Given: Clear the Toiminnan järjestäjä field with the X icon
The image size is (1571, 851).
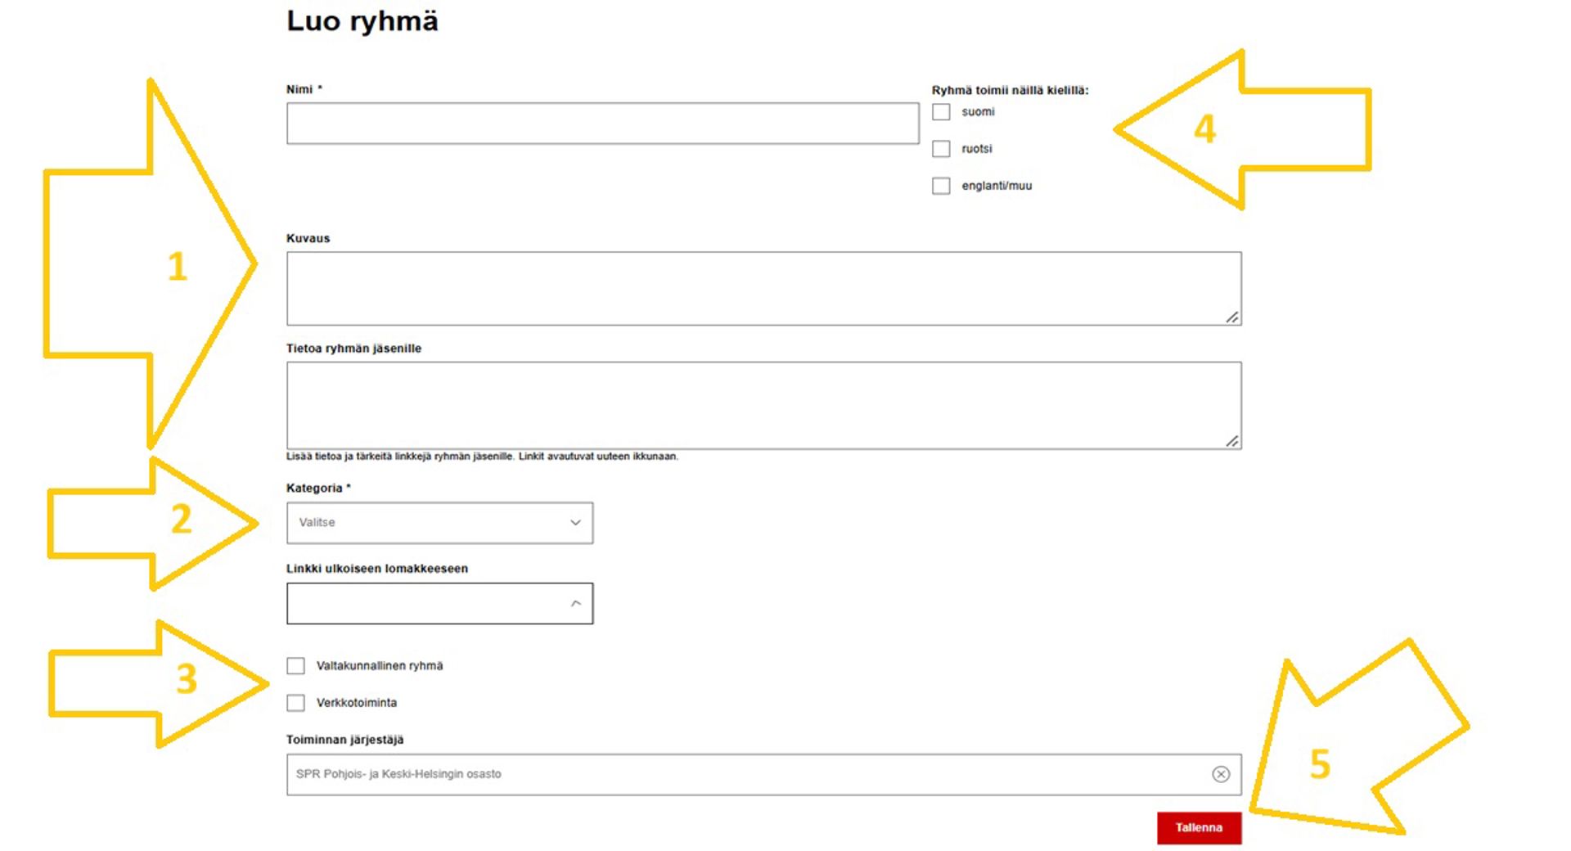Looking at the screenshot, I should (1221, 774).
